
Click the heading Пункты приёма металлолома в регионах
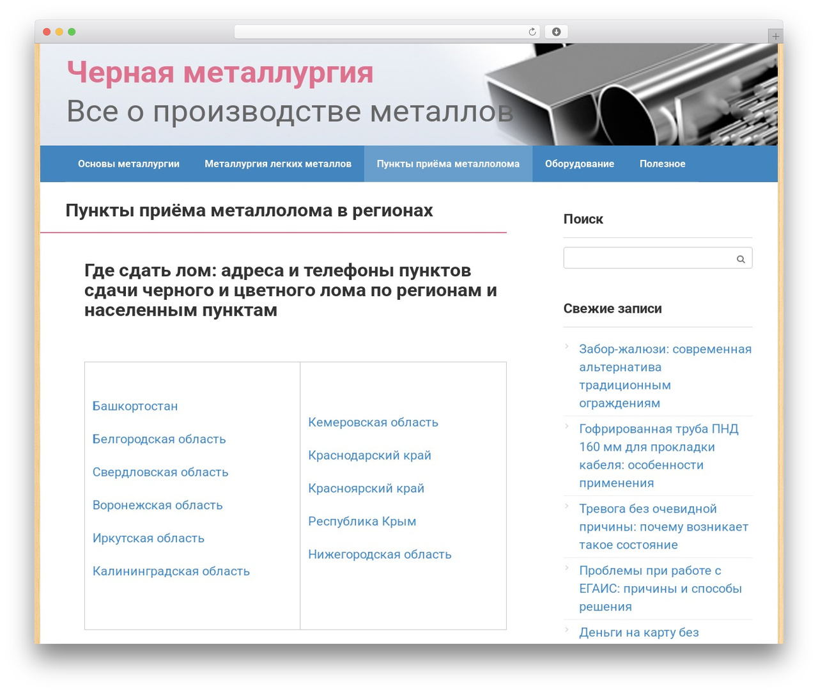(249, 210)
